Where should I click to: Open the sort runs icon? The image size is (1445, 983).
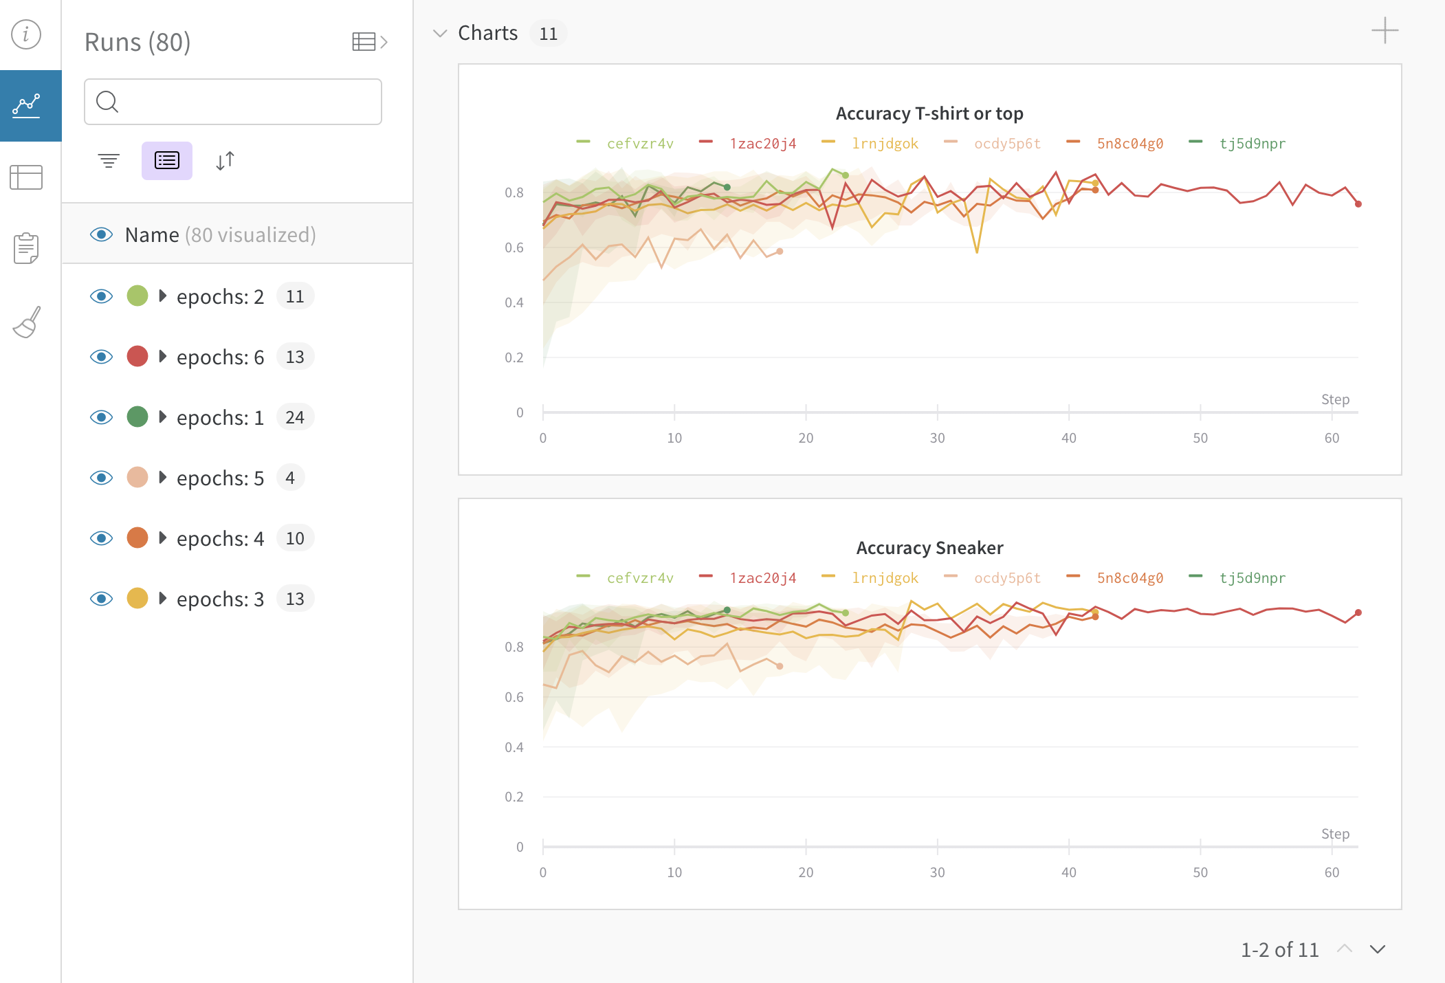click(x=225, y=160)
